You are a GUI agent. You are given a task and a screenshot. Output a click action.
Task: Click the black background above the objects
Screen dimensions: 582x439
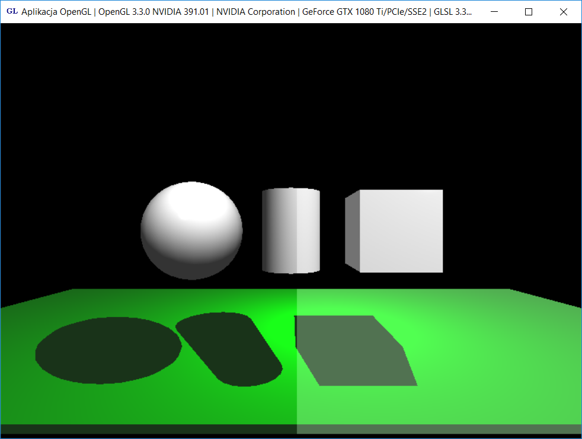click(290, 101)
